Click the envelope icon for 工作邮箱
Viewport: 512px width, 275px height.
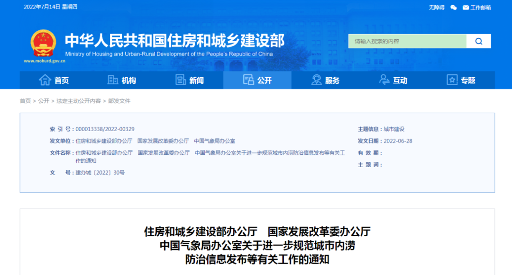tap(466, 7)
